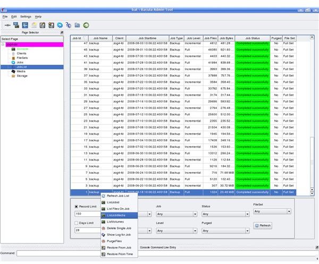319x264 pixels.
Task: Sort by Job Status column header
Action: pos(253,38)
